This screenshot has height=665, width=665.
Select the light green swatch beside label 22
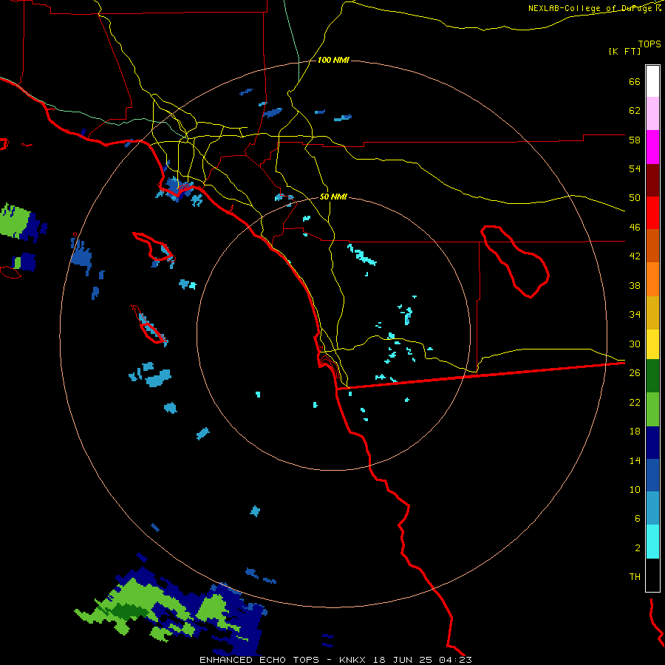point(652,409)
